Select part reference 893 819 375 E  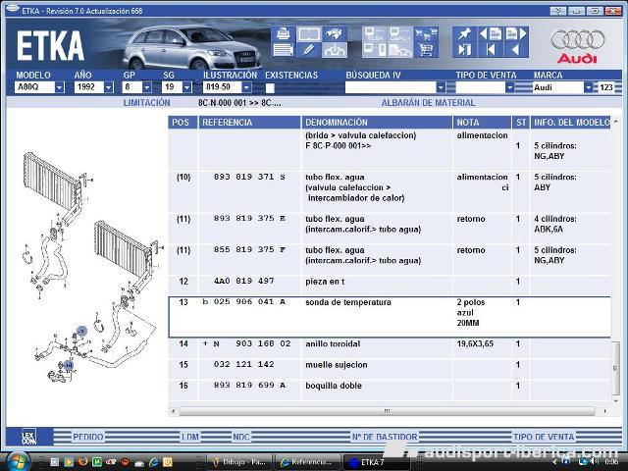(x=249, y=218)
